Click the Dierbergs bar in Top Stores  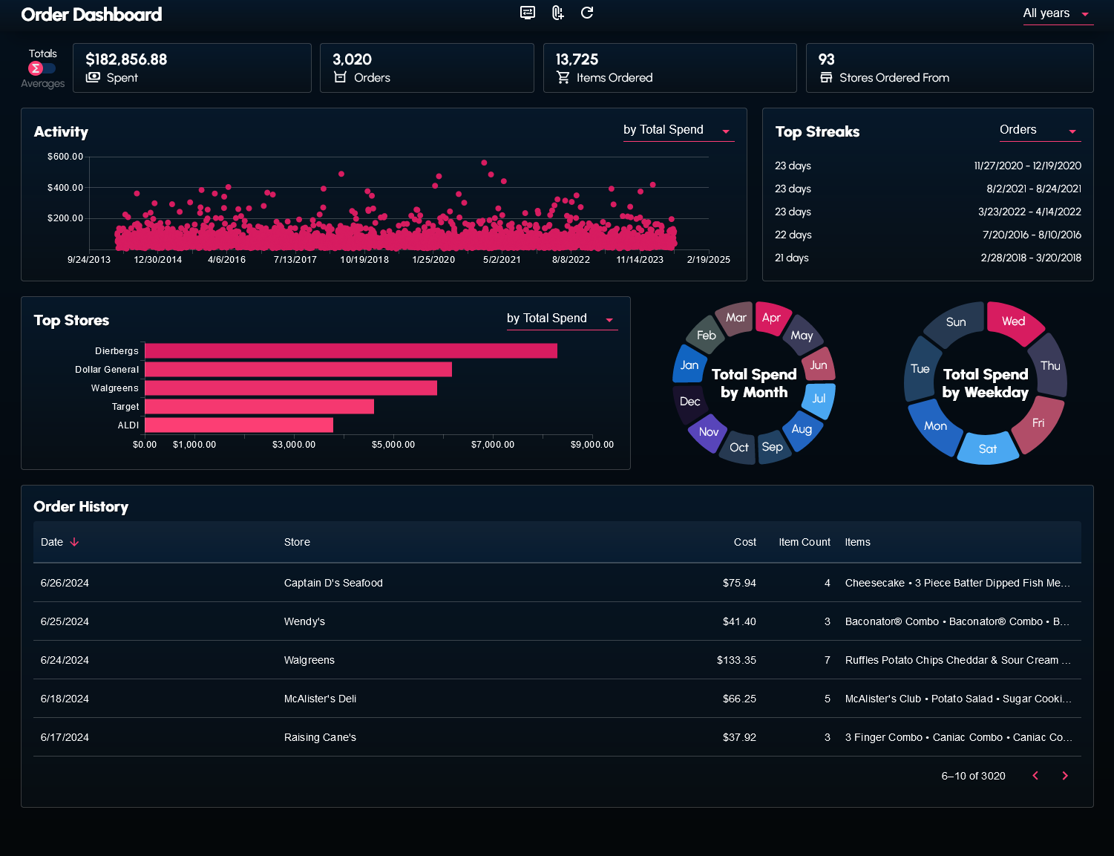pos(350,351)
